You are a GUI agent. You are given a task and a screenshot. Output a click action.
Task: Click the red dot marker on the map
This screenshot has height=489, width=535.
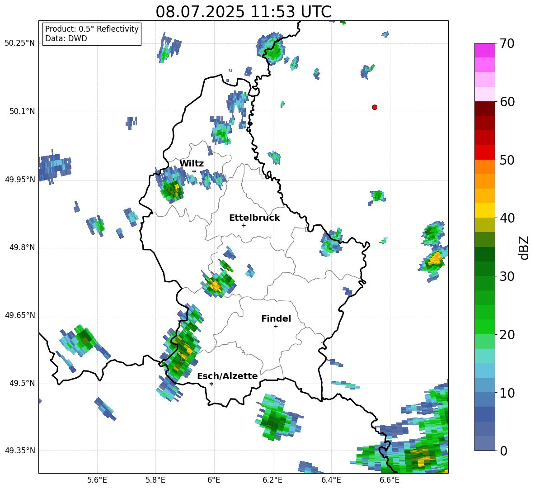click(375, 107)
